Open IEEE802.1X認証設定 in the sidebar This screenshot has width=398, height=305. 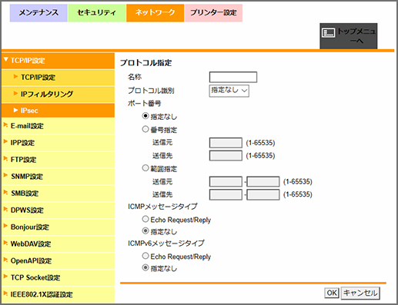(x=58, y=294)
